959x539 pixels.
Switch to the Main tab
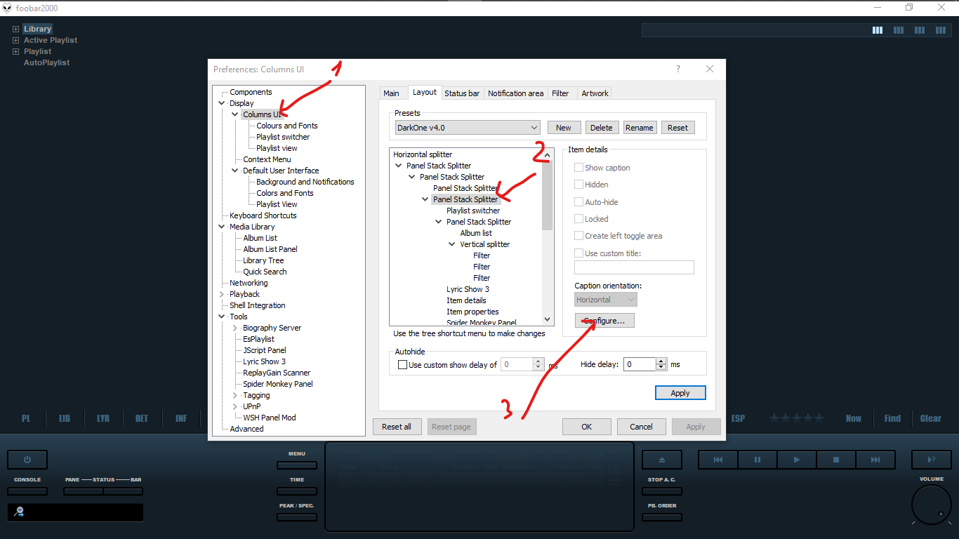tap(391, 93)
